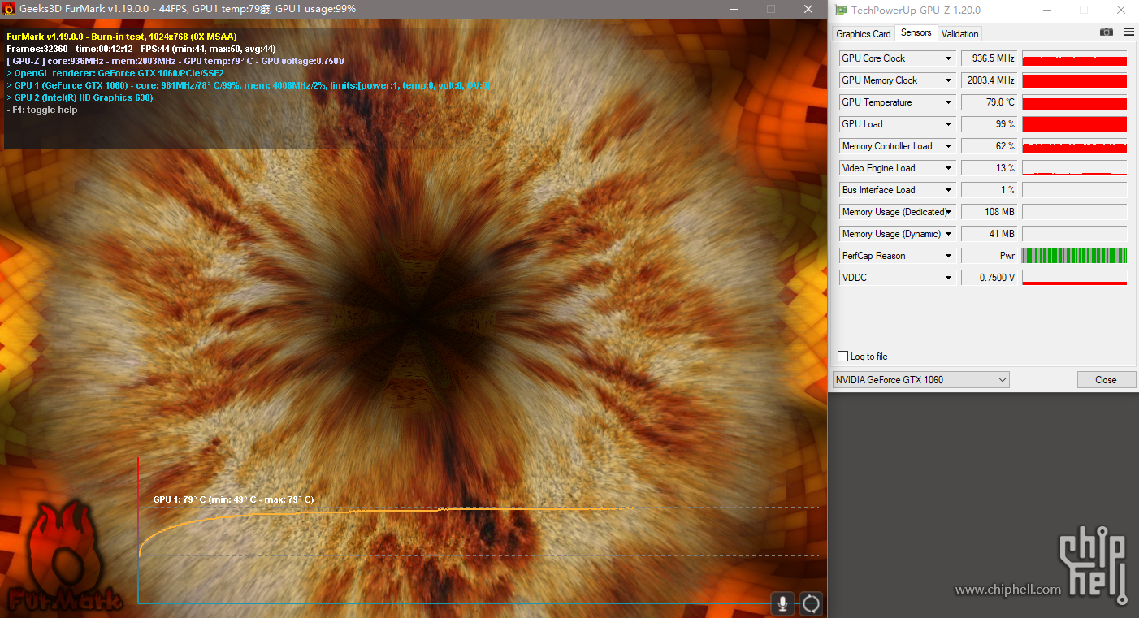Click the GPU-Z title bar app icon
The height and width of the screenshot is (618, 1139).
(x=842, y=10)
